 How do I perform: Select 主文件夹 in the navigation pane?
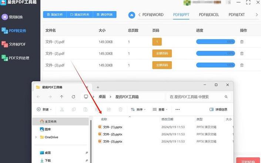61,122
